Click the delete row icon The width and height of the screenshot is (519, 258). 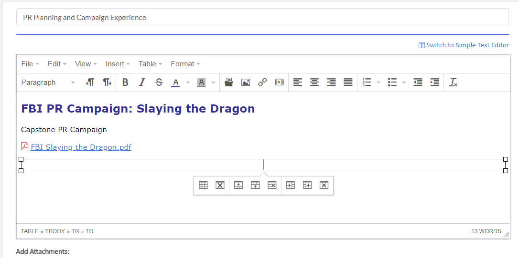coord(272,186)
